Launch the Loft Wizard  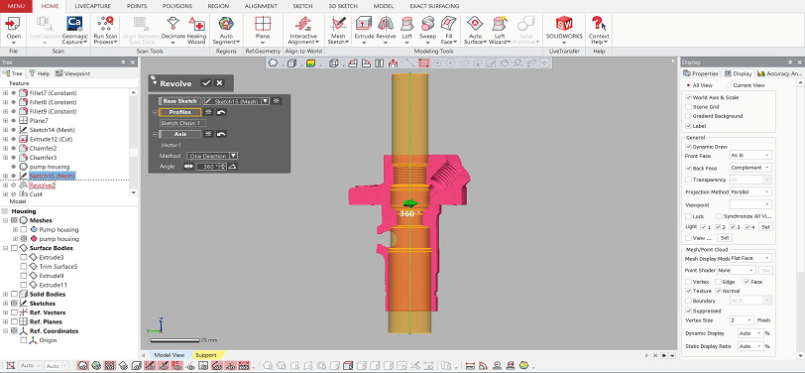tap(500, 30)
